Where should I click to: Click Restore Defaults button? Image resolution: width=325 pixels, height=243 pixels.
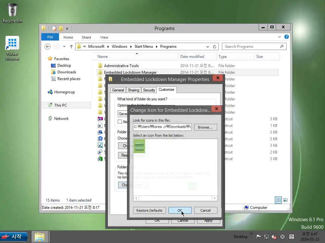point(149,210)
